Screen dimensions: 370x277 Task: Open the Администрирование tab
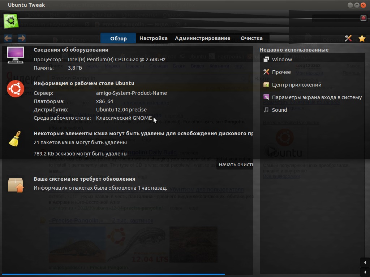[202, 38]
